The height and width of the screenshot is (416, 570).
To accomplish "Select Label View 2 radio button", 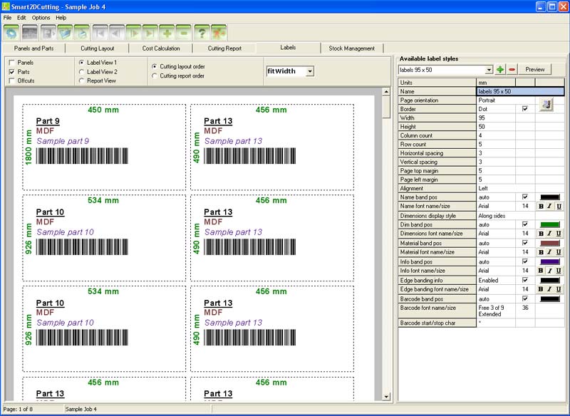I will (81, 72).
